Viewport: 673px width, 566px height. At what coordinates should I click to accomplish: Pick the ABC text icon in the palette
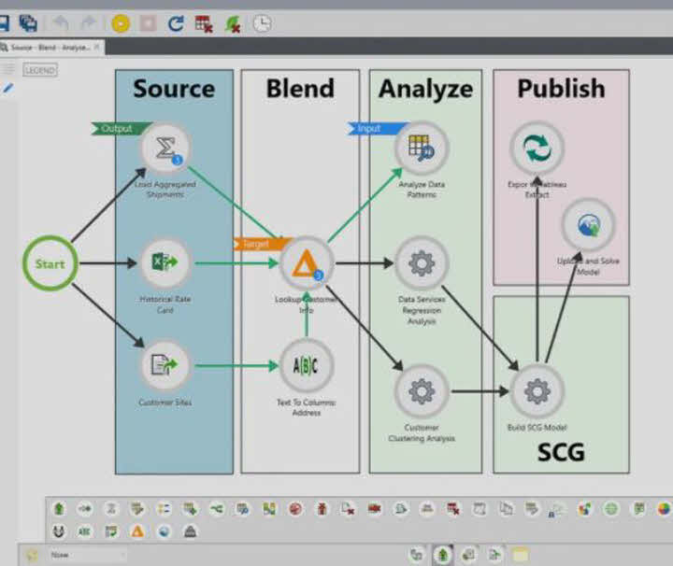point(84,531)
